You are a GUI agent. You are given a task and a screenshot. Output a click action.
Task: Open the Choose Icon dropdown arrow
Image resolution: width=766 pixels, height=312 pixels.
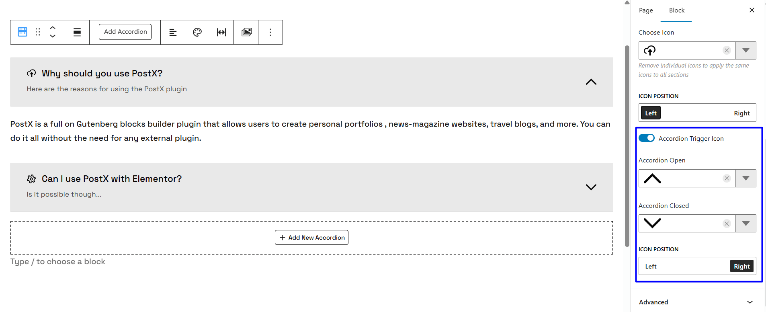click(746, 50)
